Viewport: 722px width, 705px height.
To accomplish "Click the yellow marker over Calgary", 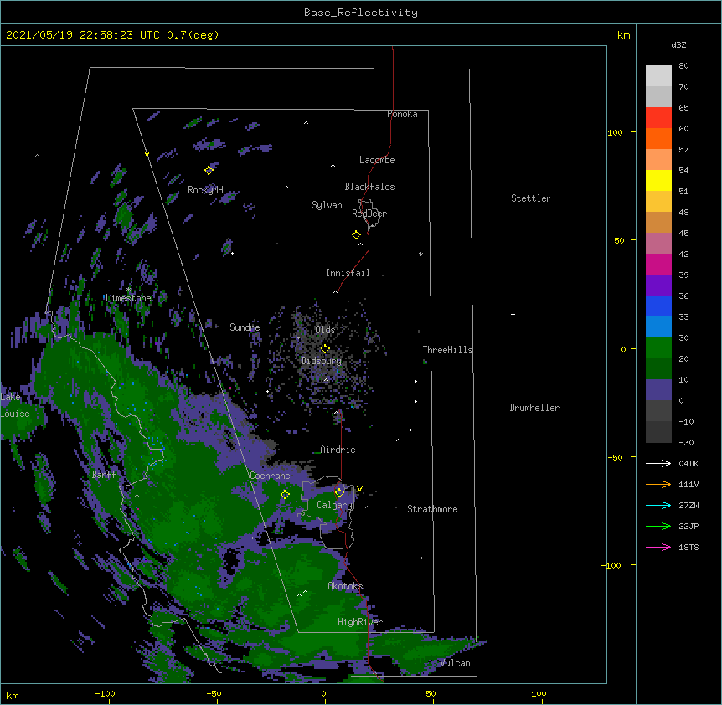I will click(x=339, y=493).
